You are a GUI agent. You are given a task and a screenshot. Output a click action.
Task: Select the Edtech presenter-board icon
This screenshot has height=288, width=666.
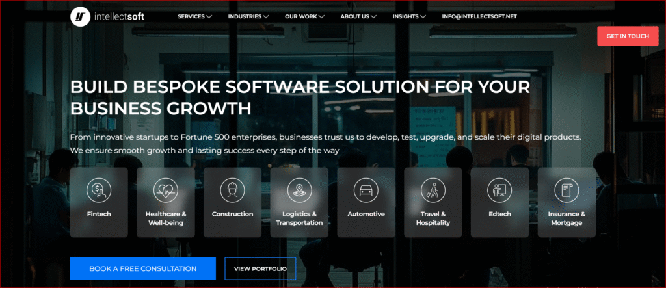499,190
